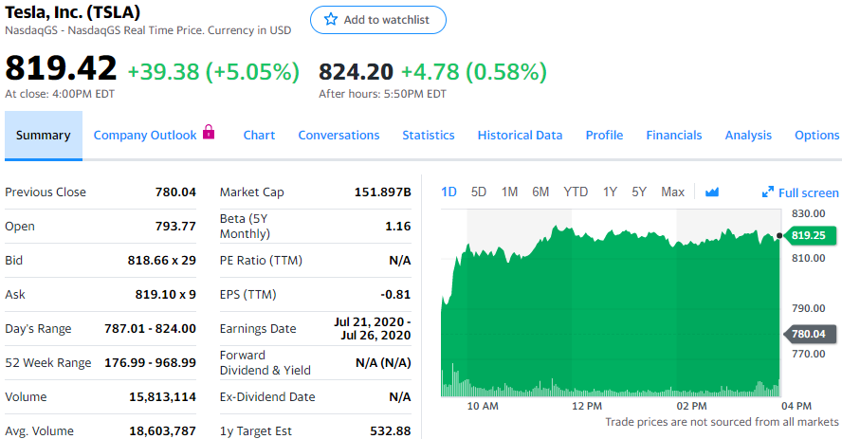Click the Add to watchlist button
842x439 pixels.
click(x=377, y=20)
